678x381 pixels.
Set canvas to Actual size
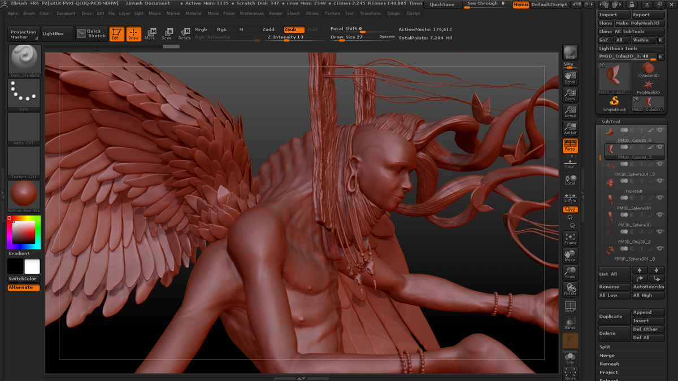coord(570,112)
